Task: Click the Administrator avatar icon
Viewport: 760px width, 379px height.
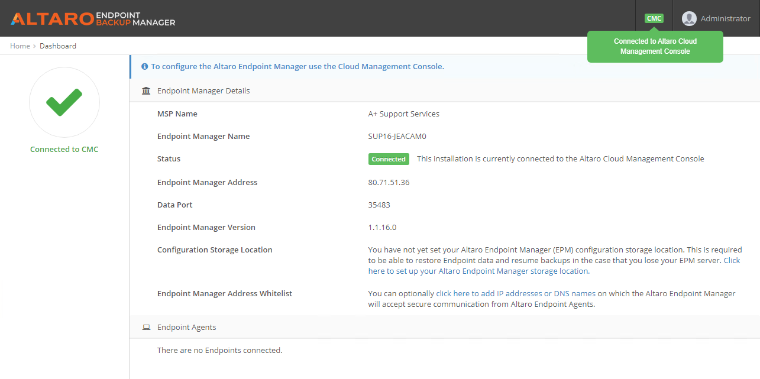Action: (x=689, y=18)
